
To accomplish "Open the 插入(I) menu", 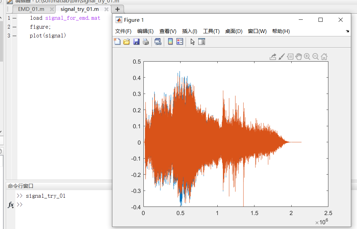I will click(189, 31).
